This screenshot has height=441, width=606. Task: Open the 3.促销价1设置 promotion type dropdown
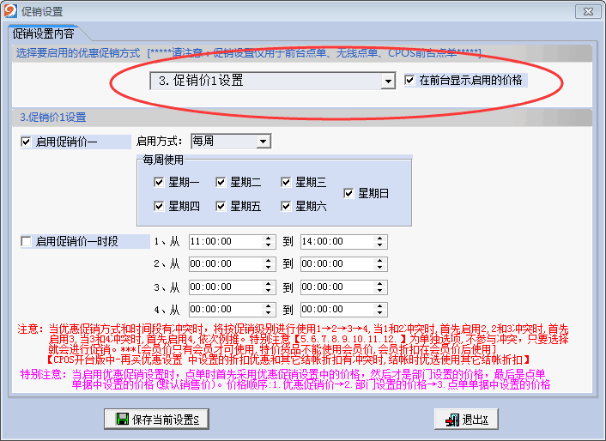point(388,81)
